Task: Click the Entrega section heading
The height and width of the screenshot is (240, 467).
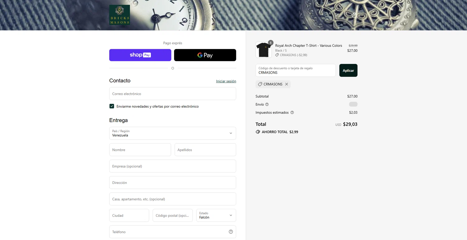Action: 118,120
